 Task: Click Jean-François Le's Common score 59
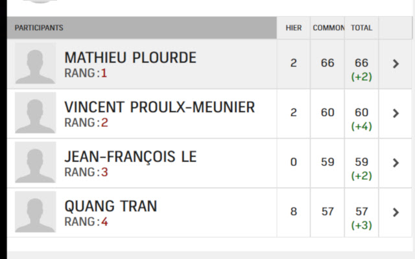(328, 162)
